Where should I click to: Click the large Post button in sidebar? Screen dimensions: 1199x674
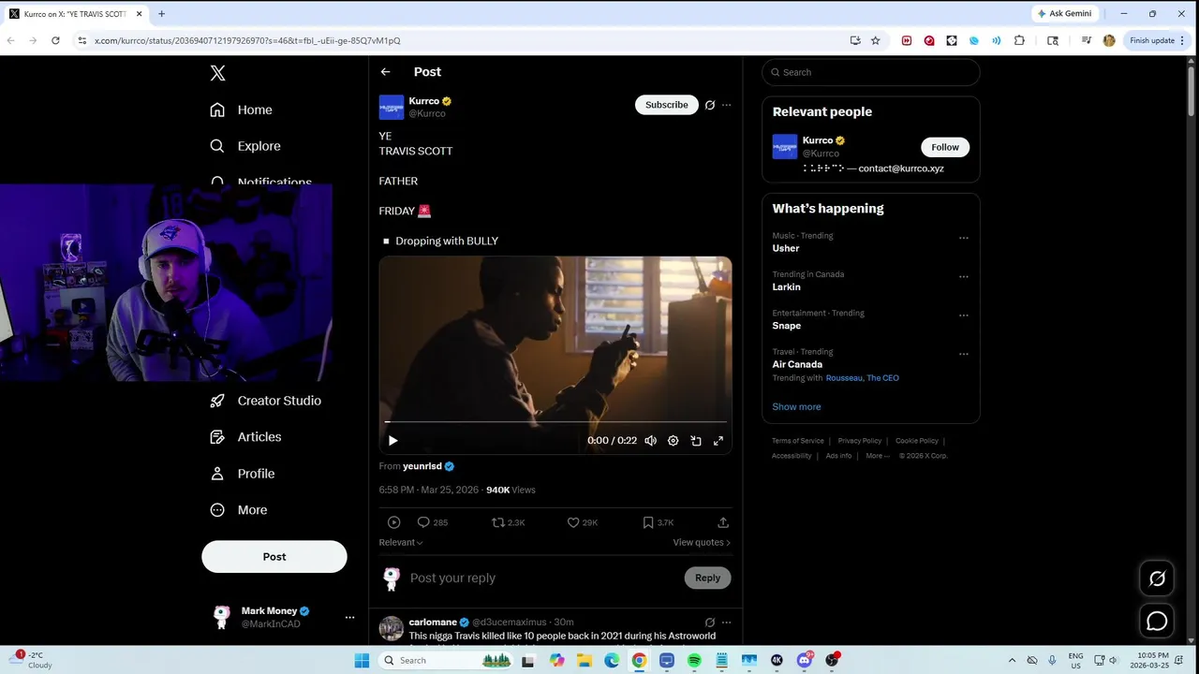click(x=274, y=556)
